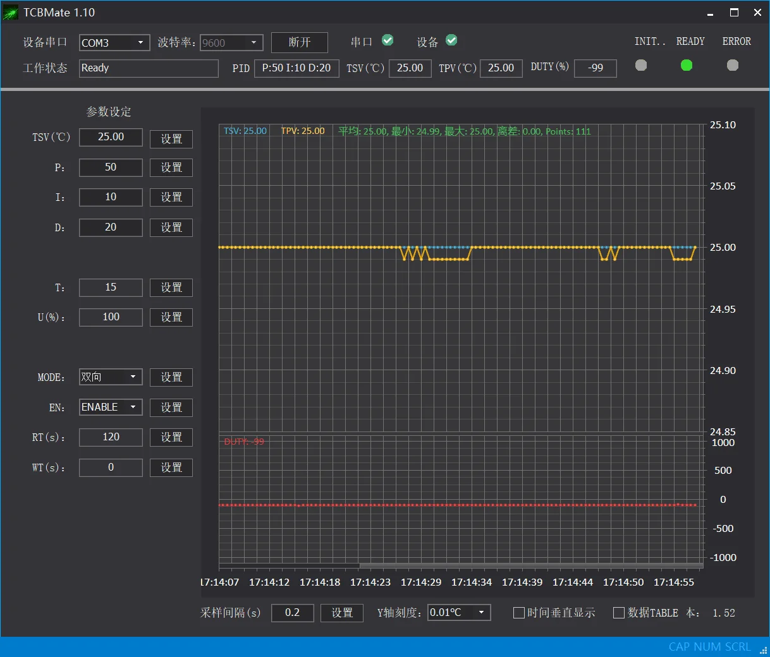Click 设置 button next to TSV value
This screenshot has height=657, width=770.
(171, 138)
